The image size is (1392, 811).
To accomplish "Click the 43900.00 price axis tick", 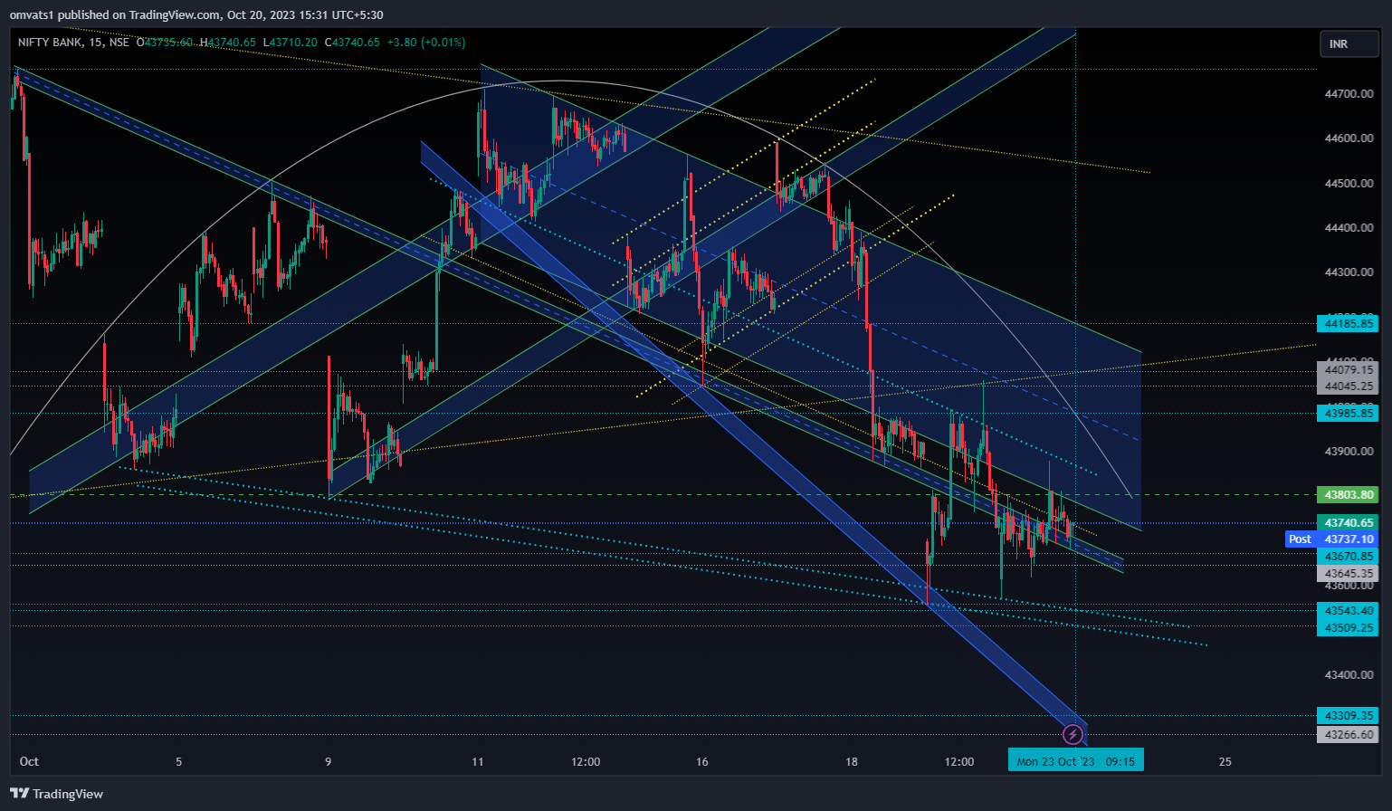I will [1349, 452].
